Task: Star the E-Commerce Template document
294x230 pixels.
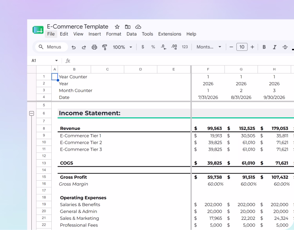Action: pyautogui.click(x=117, y=27)
